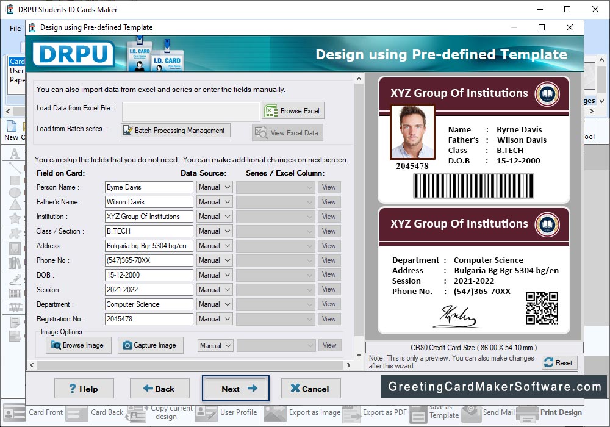Click the Cancel button
The width and height of the screenshot is (610, 427).
(311, 389)
